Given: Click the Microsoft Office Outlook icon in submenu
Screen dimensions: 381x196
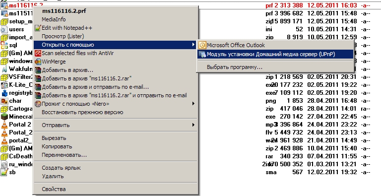Looking at the screenshot, I should 202,45.
